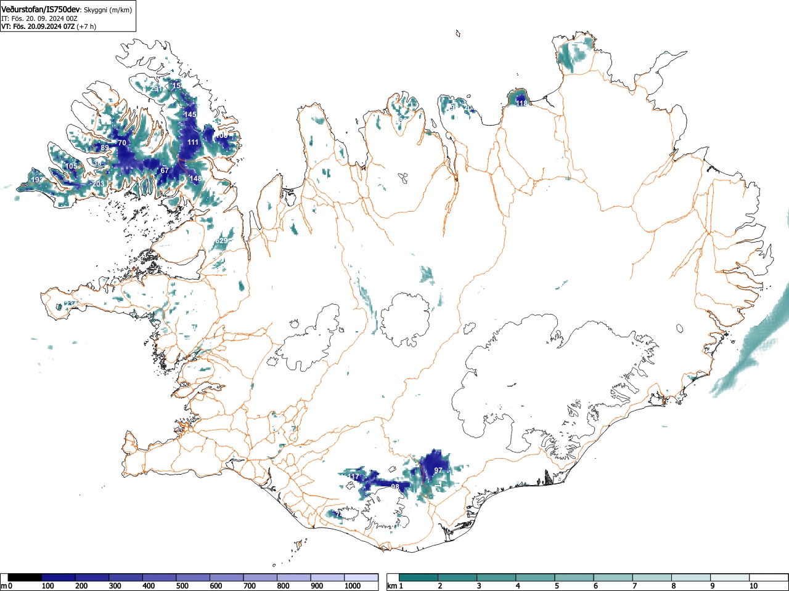This screenshot has width=789, height=591.
Task: Click the 'Skyggni (m/km)' label
Action: pyautogui.click(x=108, y=10)
